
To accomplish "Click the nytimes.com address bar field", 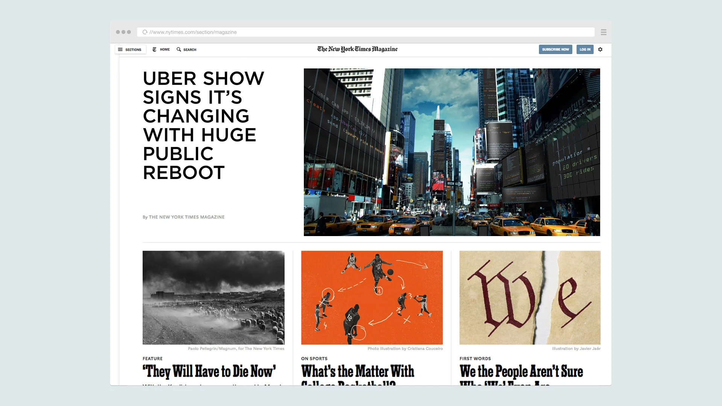I will [369, 32].
